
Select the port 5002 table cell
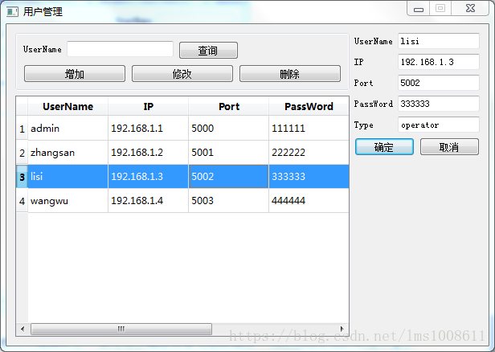(228, 177)
